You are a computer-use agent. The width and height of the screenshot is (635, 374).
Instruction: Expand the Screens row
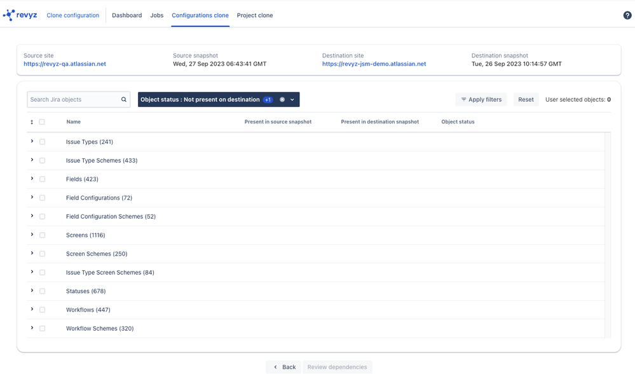click(32, 234)
